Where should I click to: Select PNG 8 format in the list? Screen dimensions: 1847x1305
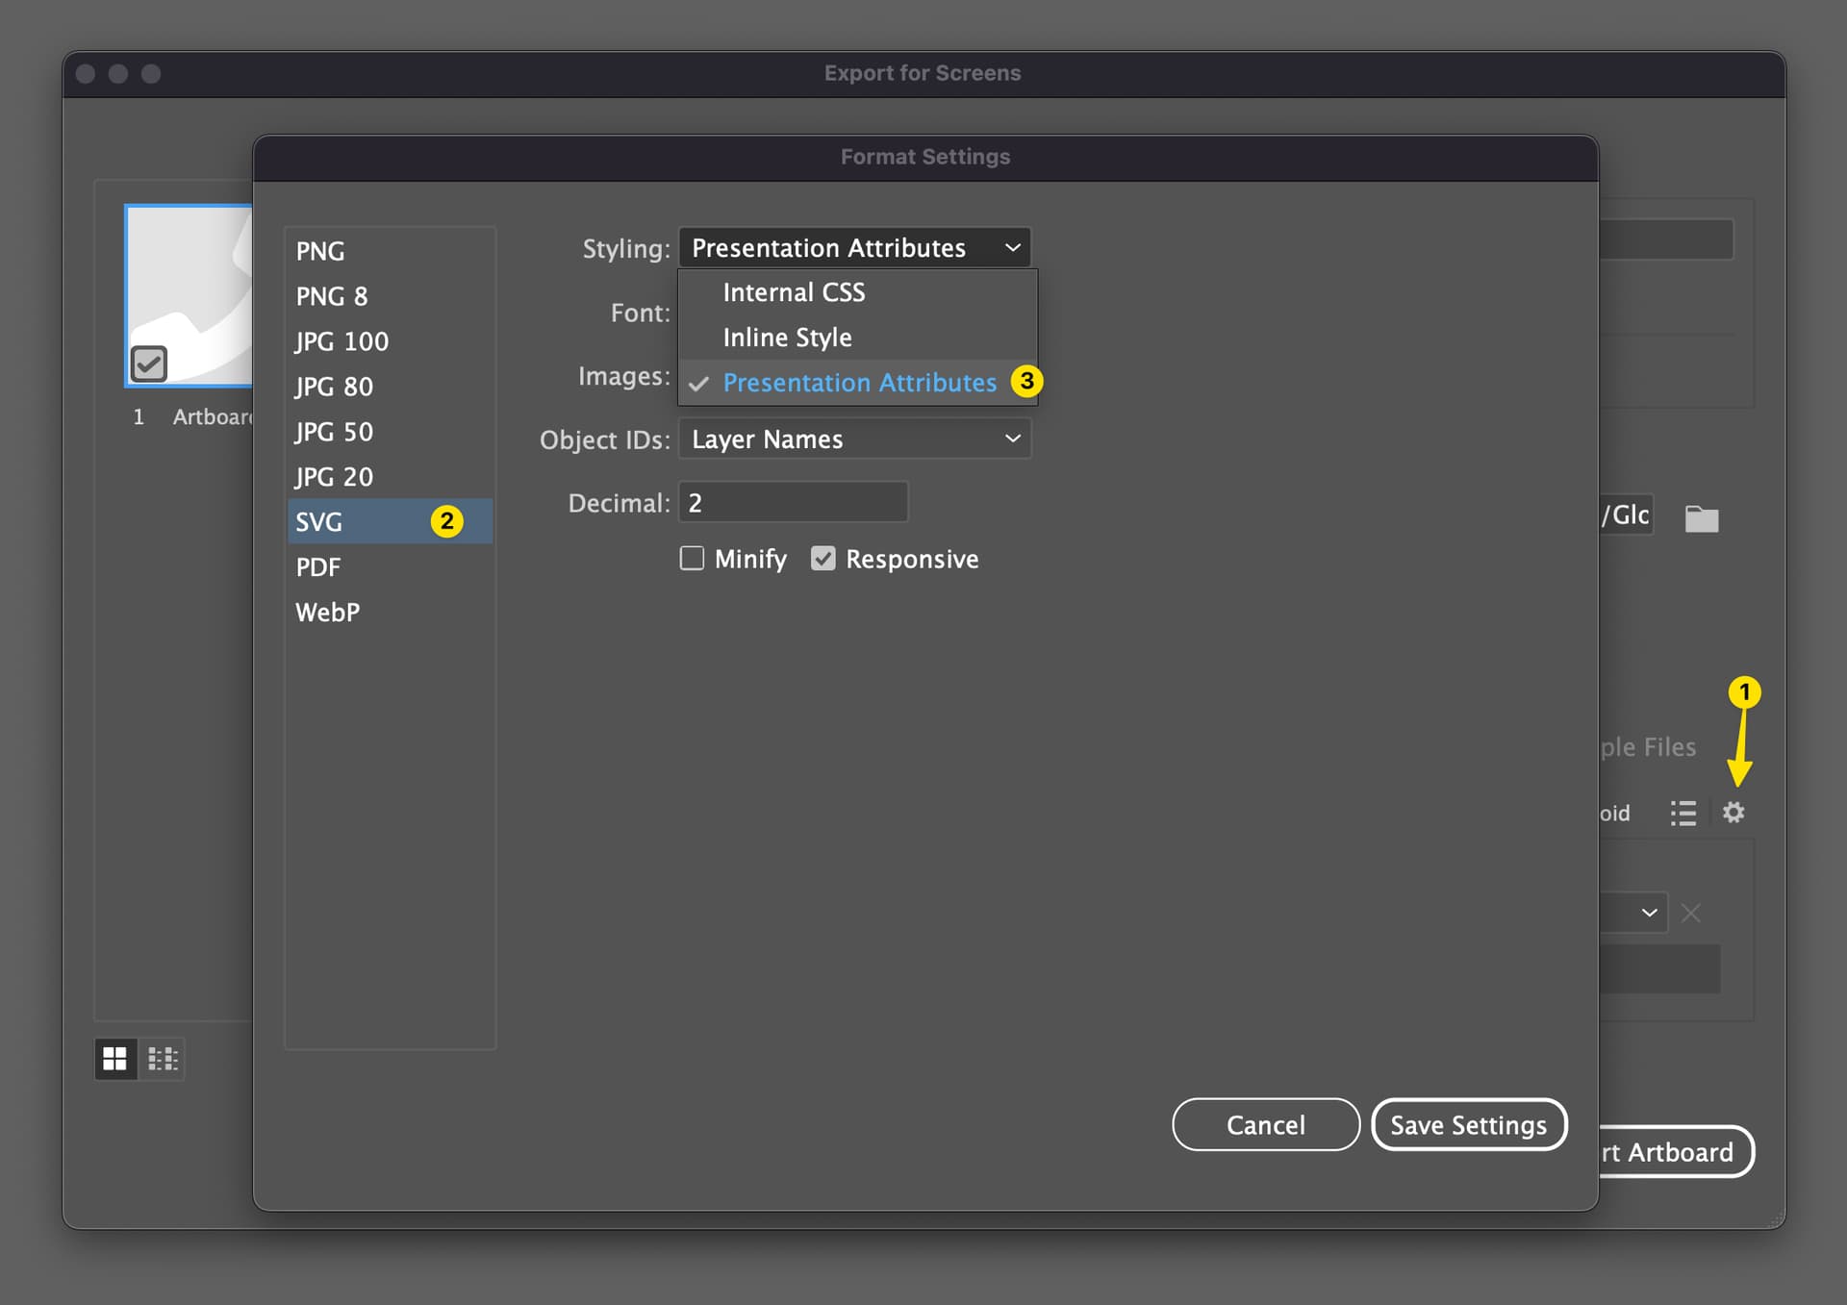[x=390, y=296]
